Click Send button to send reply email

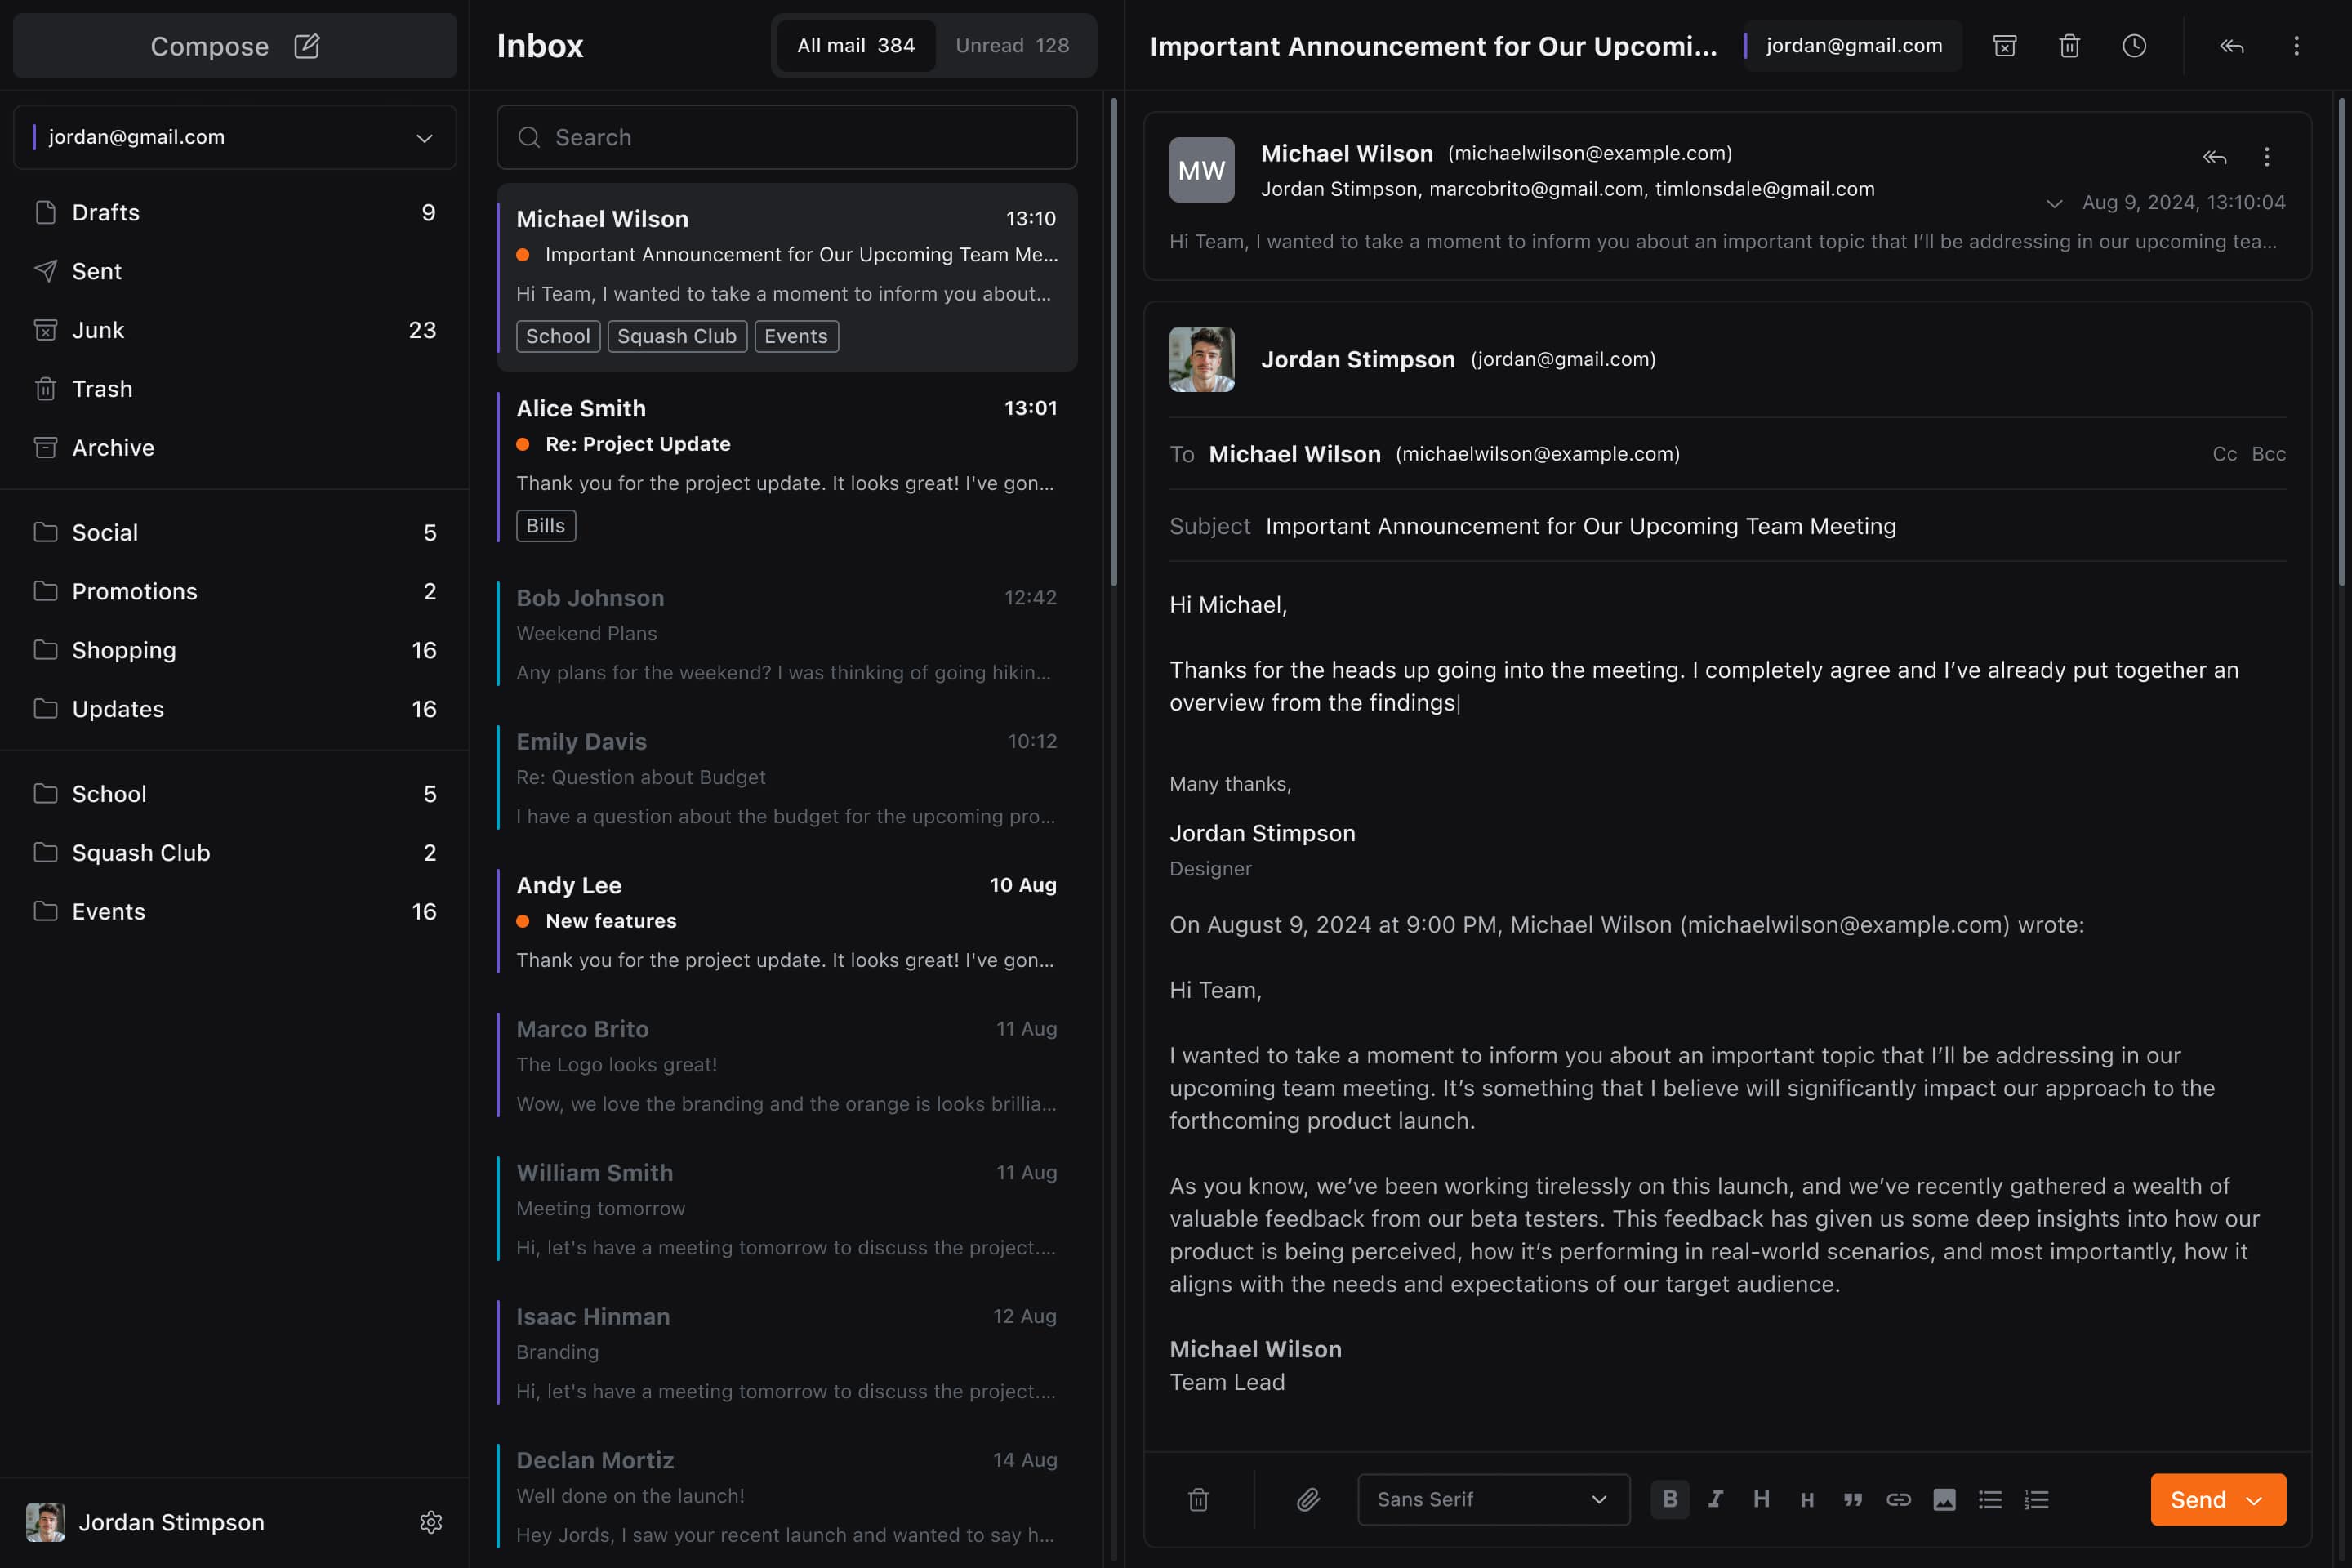(x=2196, y=1499)
